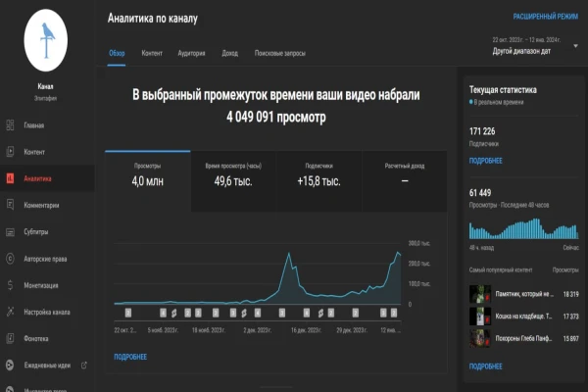
Task: Open the Монетизация dollar icon
Action: pyautogui.click(x=10, y=285)
